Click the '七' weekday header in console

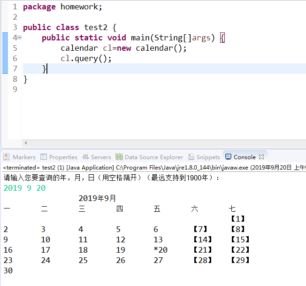[x=232, y=209]
